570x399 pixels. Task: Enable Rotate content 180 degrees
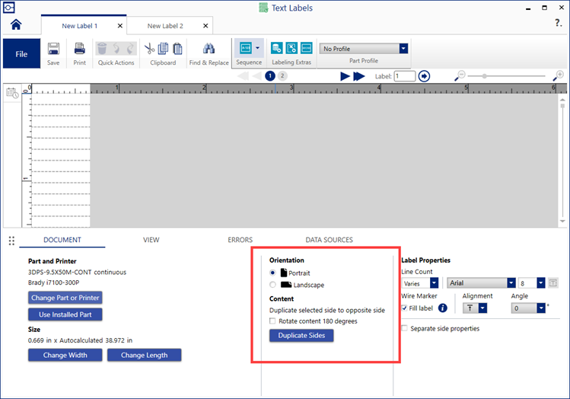click(x=273, y=321)
